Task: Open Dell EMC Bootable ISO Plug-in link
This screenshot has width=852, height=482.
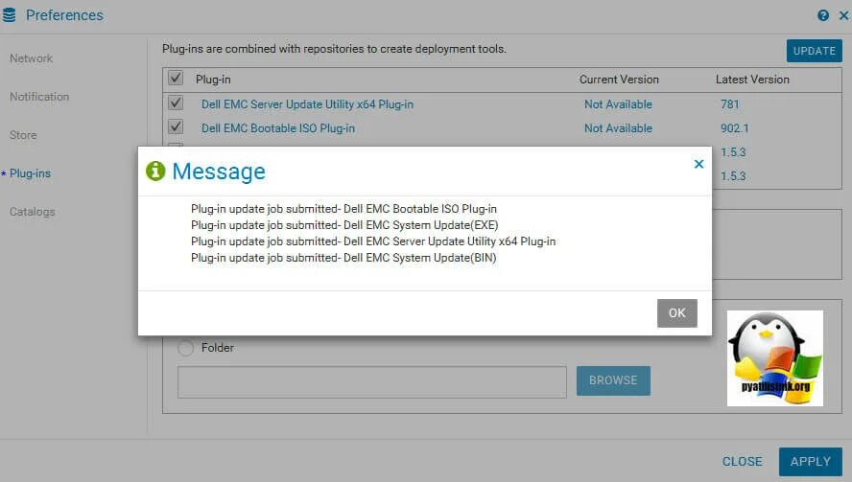Action: tap(277, 128)
